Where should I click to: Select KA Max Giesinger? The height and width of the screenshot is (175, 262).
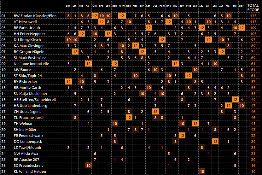point(29,46)
